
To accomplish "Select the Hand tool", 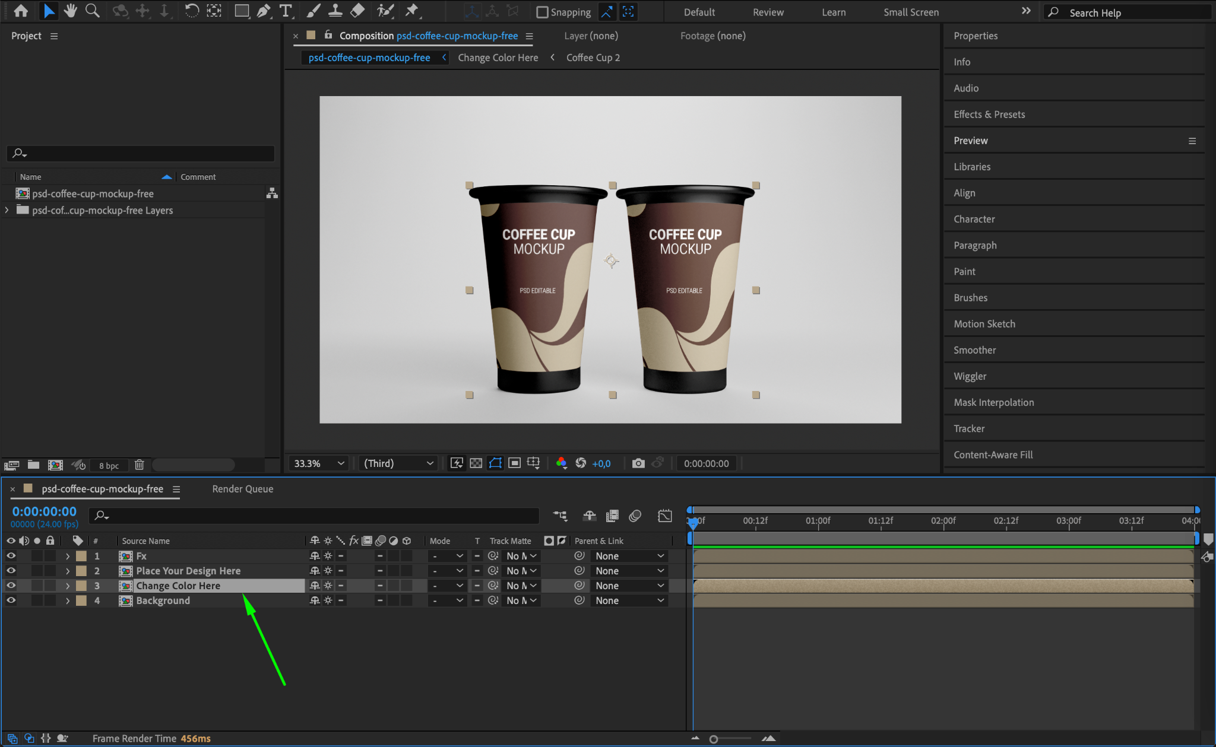I will (71, 11).
